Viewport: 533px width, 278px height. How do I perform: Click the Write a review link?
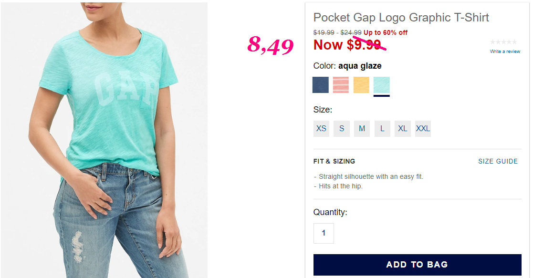coord(505,51)
